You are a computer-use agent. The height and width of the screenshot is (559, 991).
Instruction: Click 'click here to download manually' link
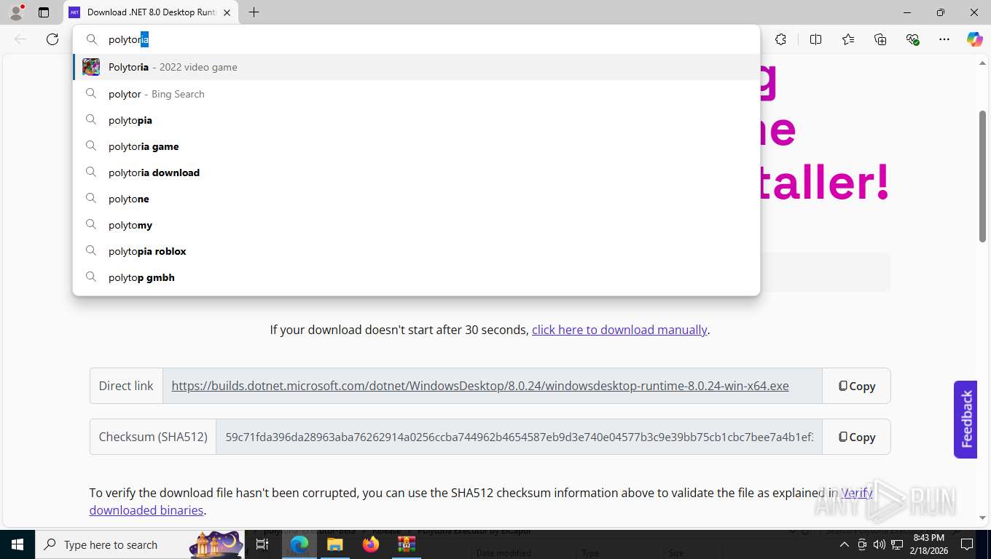(x=619, y=330)
